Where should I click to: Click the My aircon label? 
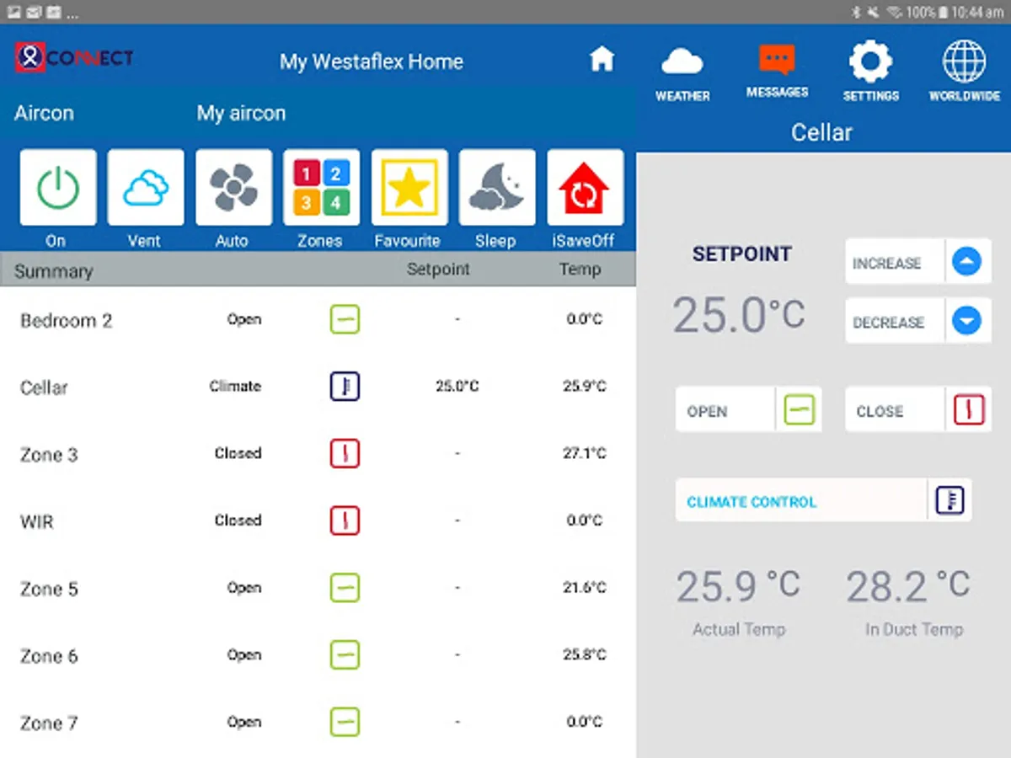pyautogui.click(x=241, y=113)
